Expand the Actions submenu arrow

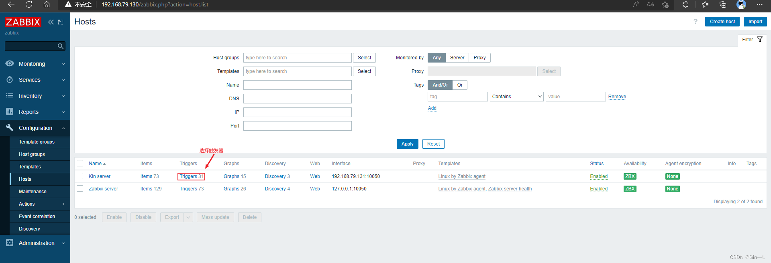(x=63, y=204)
